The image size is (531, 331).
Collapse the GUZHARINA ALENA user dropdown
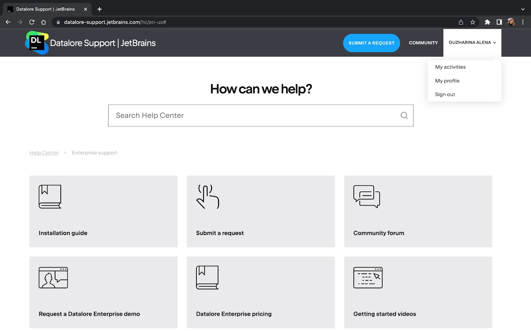tap(472, 43)
